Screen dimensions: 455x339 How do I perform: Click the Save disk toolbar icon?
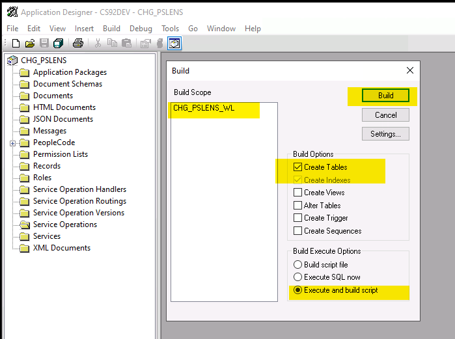coord(44,44)
